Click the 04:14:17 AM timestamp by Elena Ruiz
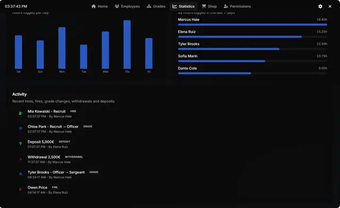 (37, 193)
